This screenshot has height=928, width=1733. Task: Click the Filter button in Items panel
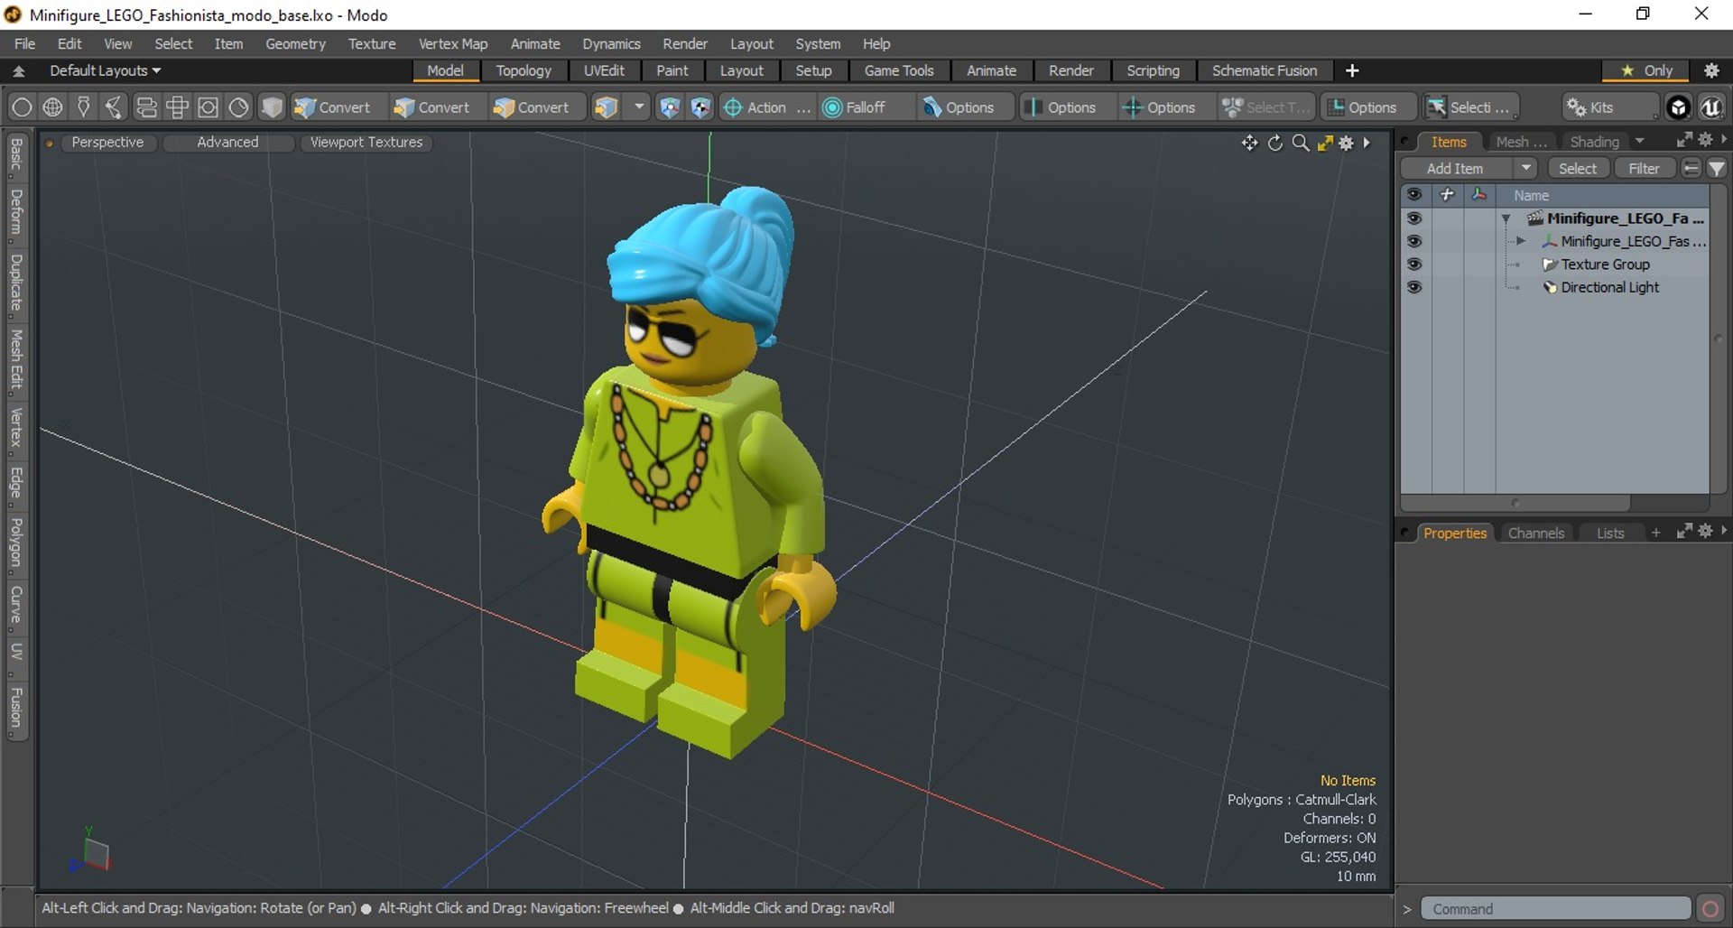click(x=1644, y=169)
